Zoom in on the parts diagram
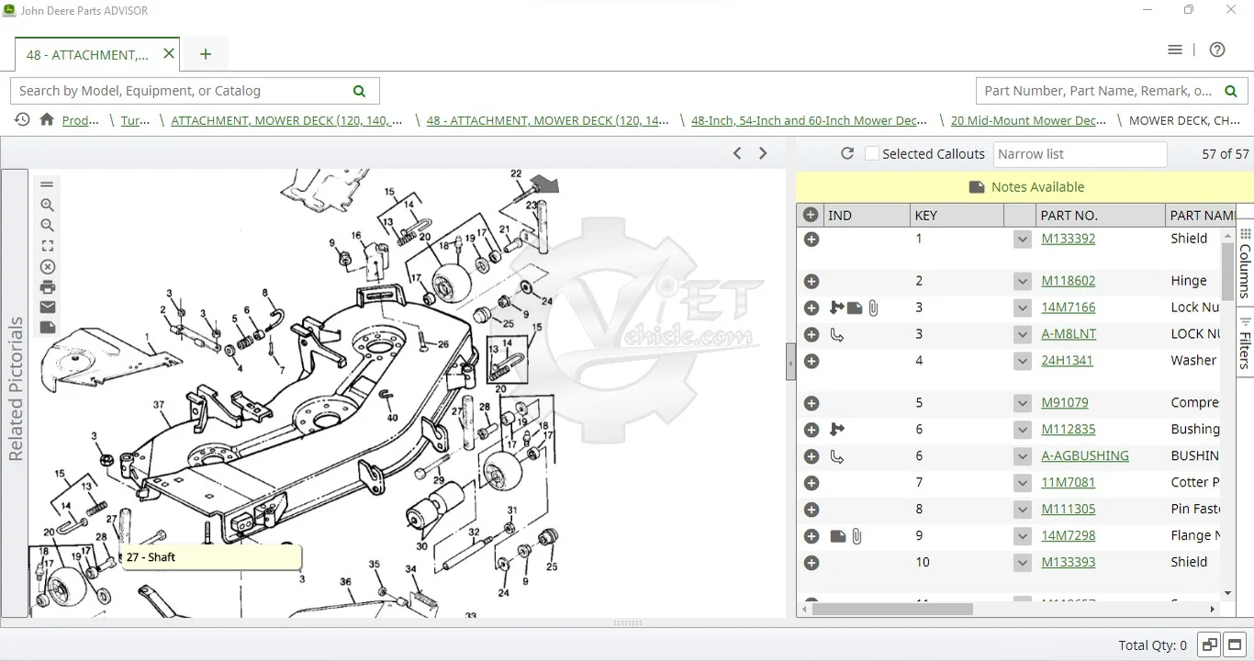 [x=47, y=206]
